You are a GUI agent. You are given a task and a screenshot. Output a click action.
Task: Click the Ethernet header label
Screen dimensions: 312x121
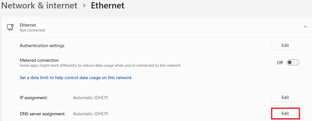tap(28, 25)
